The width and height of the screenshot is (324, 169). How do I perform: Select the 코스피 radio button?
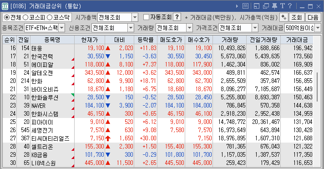pyautogui.click(x=25, y=17)
